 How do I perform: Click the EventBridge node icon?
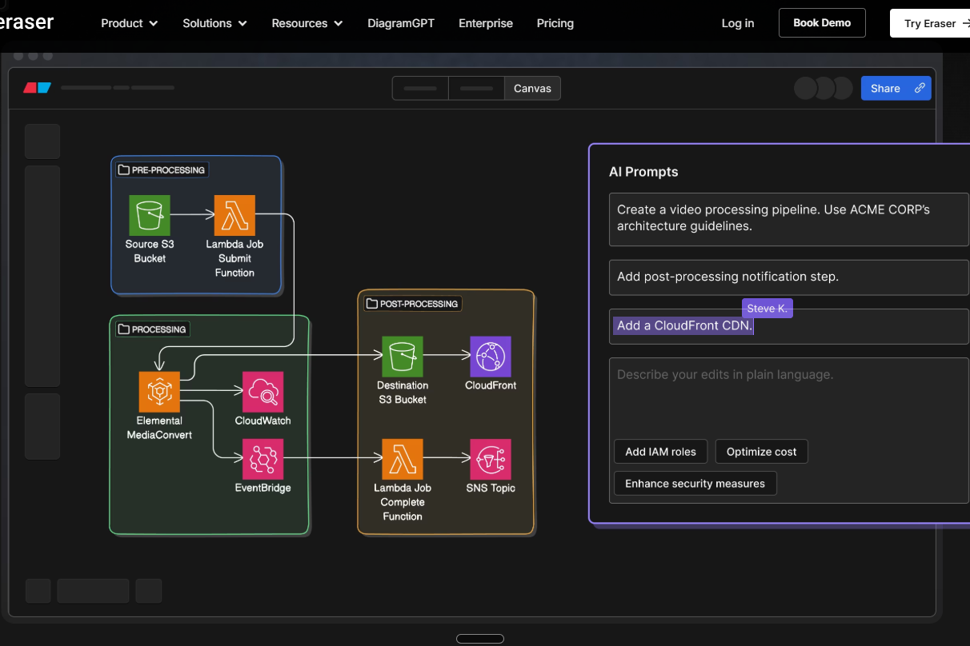pos(263,459)
